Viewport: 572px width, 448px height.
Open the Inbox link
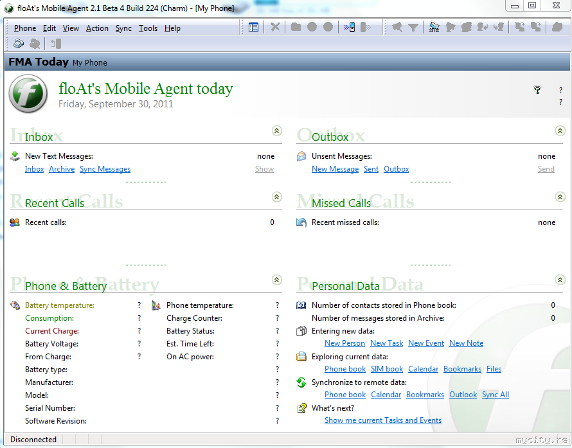click(x=34, y=169)
